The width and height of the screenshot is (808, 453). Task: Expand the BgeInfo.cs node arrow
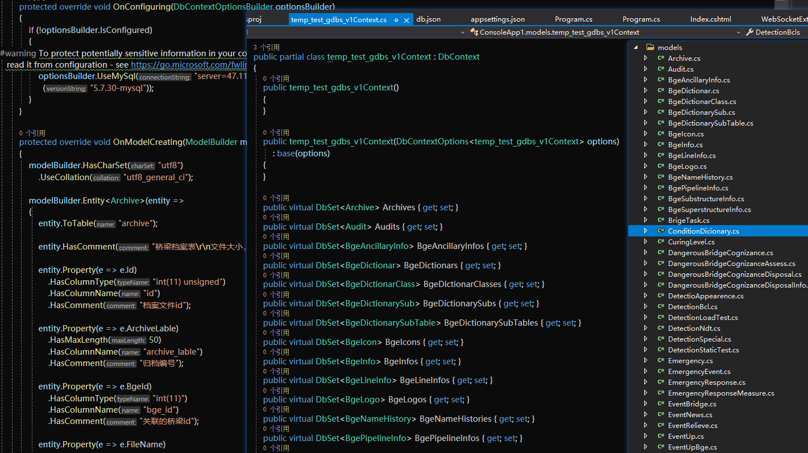(x=645, y=145)
